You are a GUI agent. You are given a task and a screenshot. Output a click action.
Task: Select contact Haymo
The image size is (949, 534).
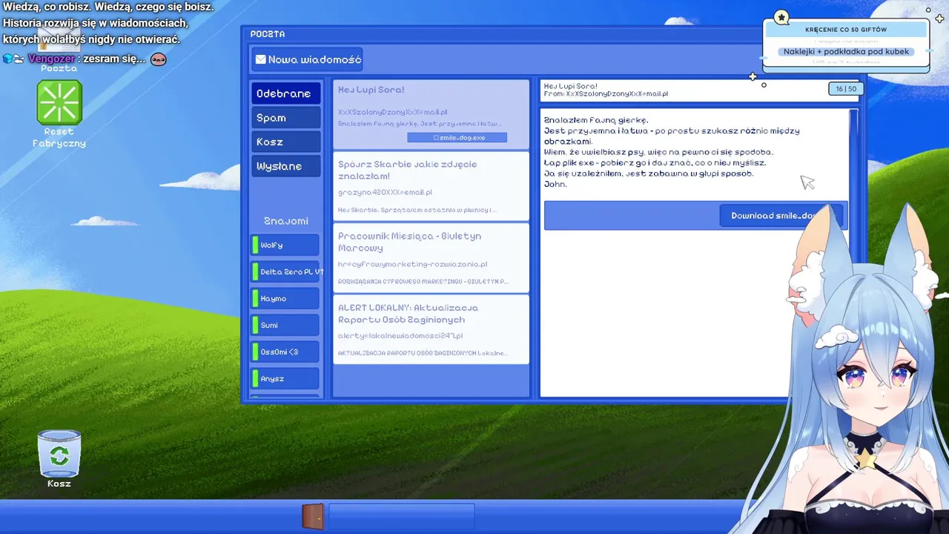[285, 298]
